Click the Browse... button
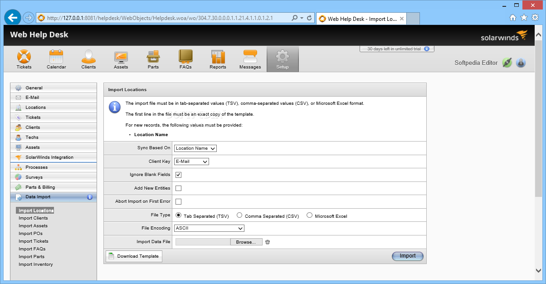This screenshot has height=284, width=546. (x=246, y=242)
